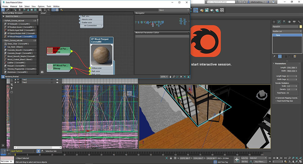Play the animation
The width and height of the screenshot is (303, 164).
[278, 158]
